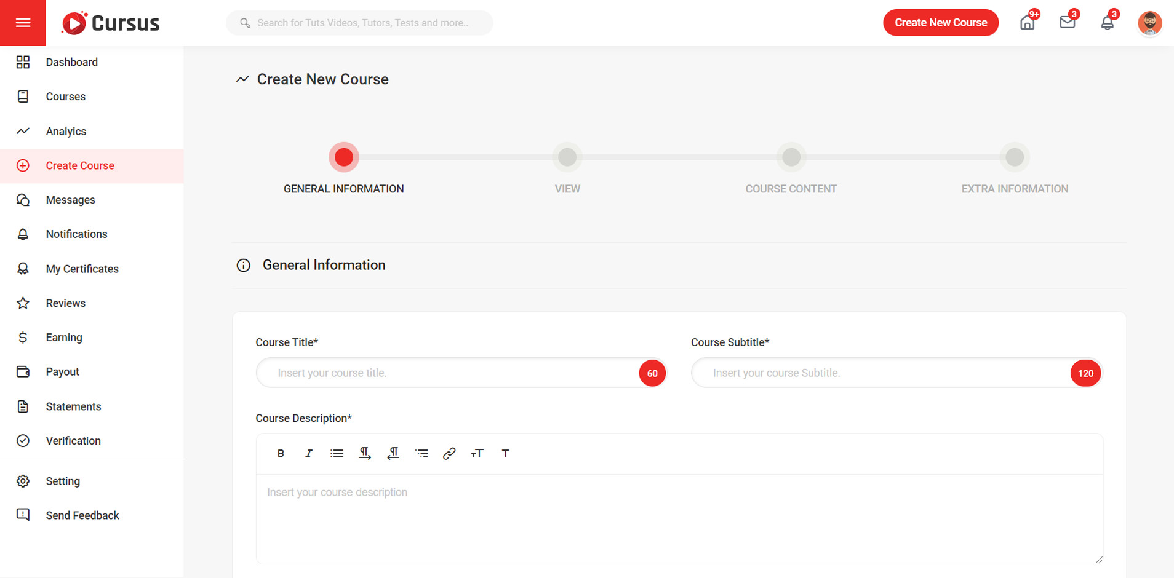1174x578 pixels.
Task: Click the Create New Course button
Action: tap(940, 23)
